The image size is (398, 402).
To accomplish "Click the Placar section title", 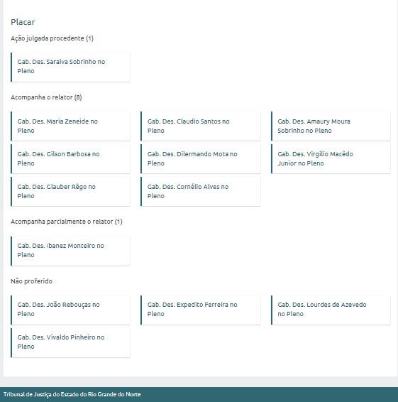I will pos(23,22).
